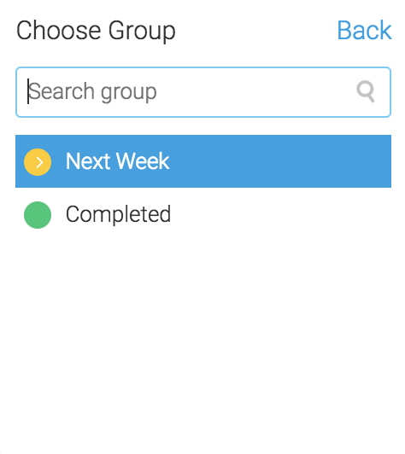Click the yellow chevron circle icon
This screenshot has width=405, height=454.
[38, 162]
